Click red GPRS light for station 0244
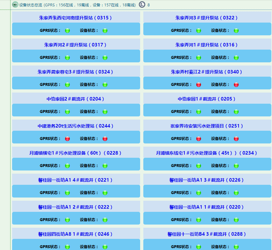Viewport: 272px width, 250px height. click(x=67, y=139)
